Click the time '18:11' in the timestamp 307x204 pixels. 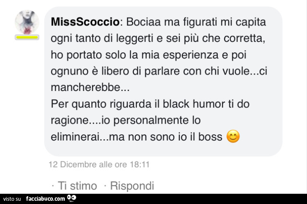tap(140, 164)
